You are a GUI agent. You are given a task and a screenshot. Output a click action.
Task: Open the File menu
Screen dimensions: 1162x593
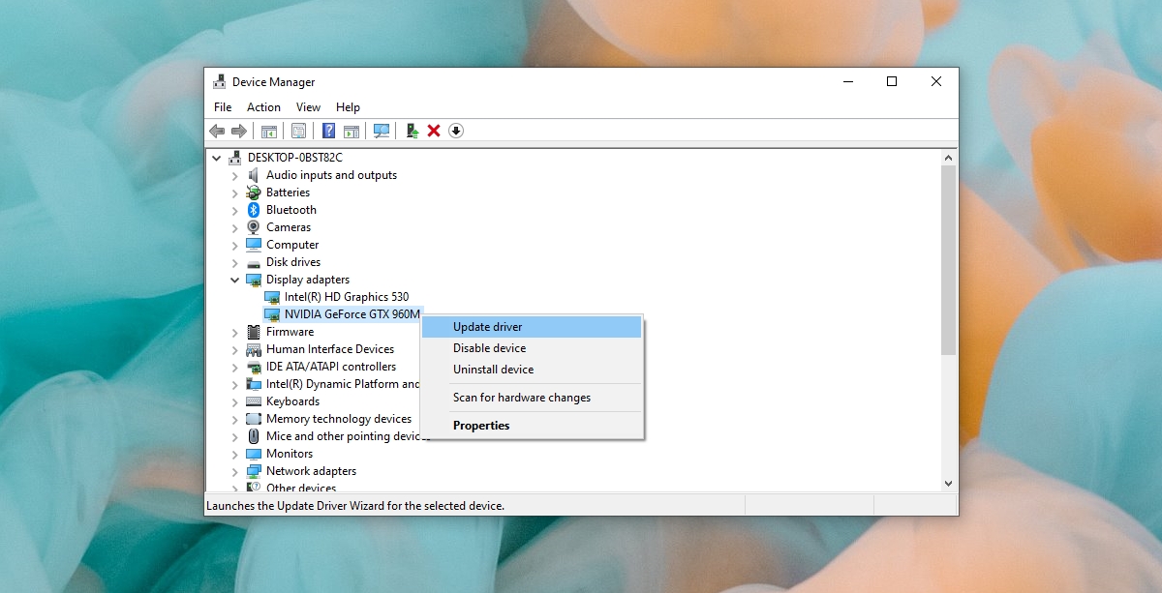click(223, 107)
